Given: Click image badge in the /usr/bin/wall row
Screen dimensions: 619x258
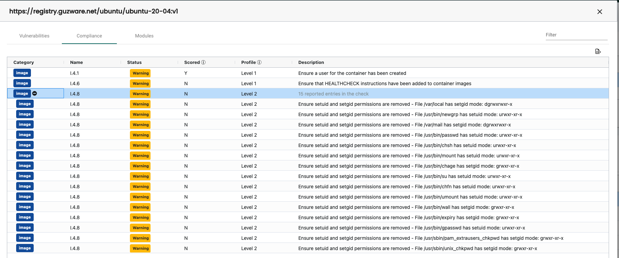Looking at the screenshot, I should click(25, 207).
